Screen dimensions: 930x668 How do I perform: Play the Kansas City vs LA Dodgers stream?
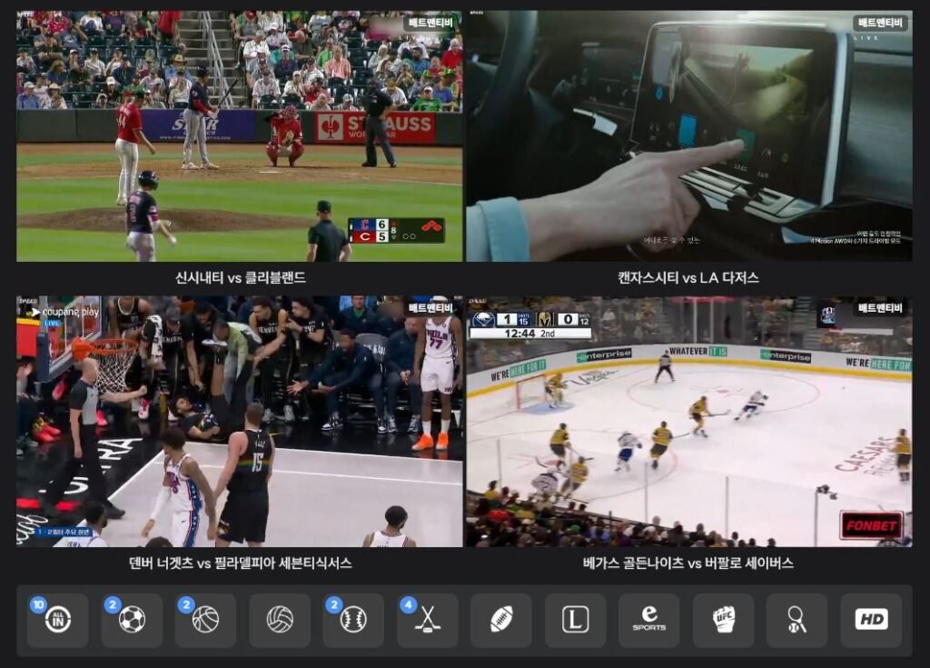coord(688,136)
